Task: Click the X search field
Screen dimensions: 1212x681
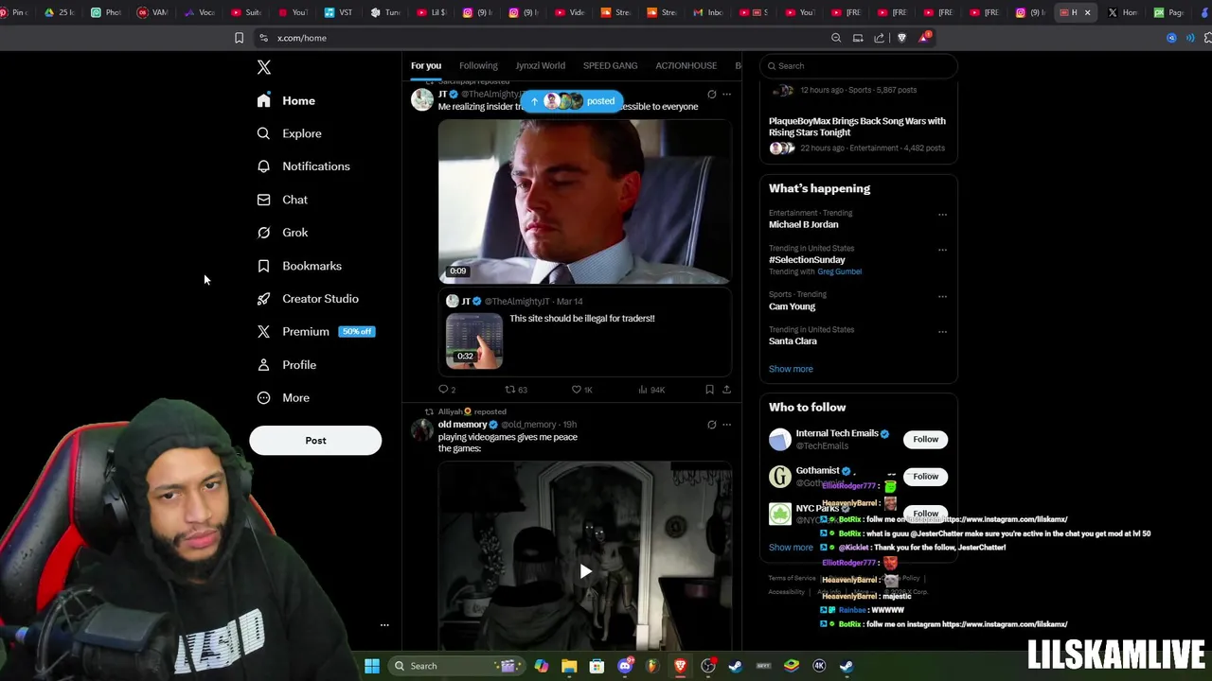Action: 858,66
